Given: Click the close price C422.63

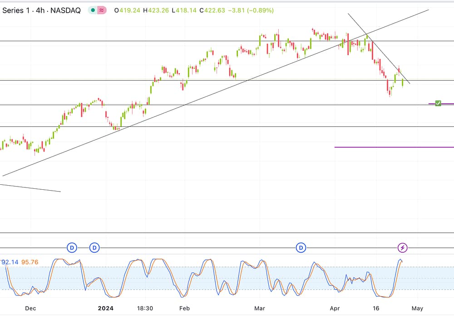Looking at the screenshot, I should (213, 10).
